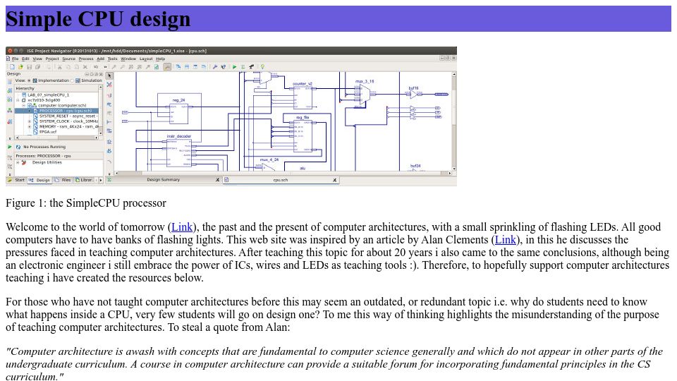Open the Tools menu in ISE window
Screen dimensions: 677x381
(113, 59)
